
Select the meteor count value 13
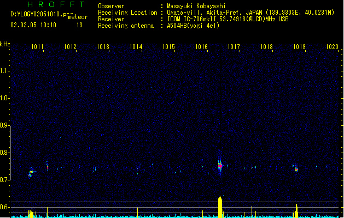coord(79,25)
